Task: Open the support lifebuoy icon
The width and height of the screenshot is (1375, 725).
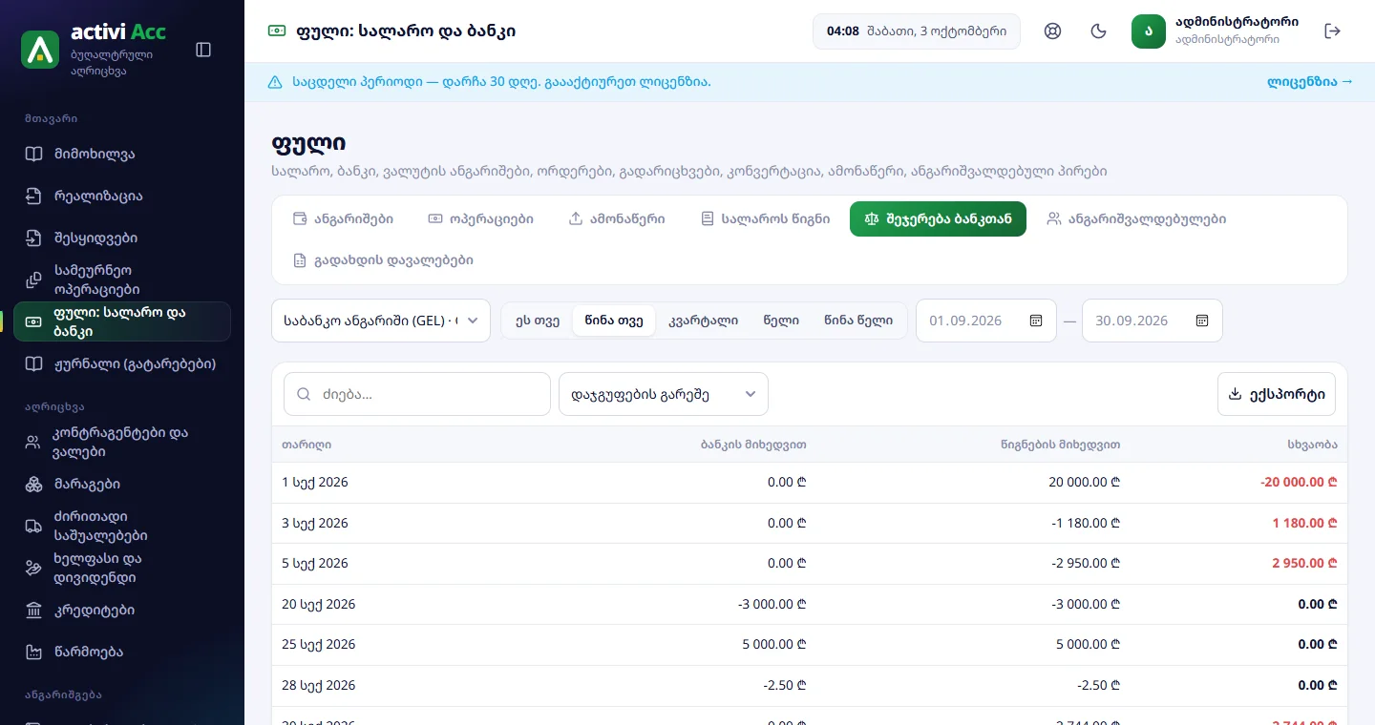Action: click(1053, 31)
